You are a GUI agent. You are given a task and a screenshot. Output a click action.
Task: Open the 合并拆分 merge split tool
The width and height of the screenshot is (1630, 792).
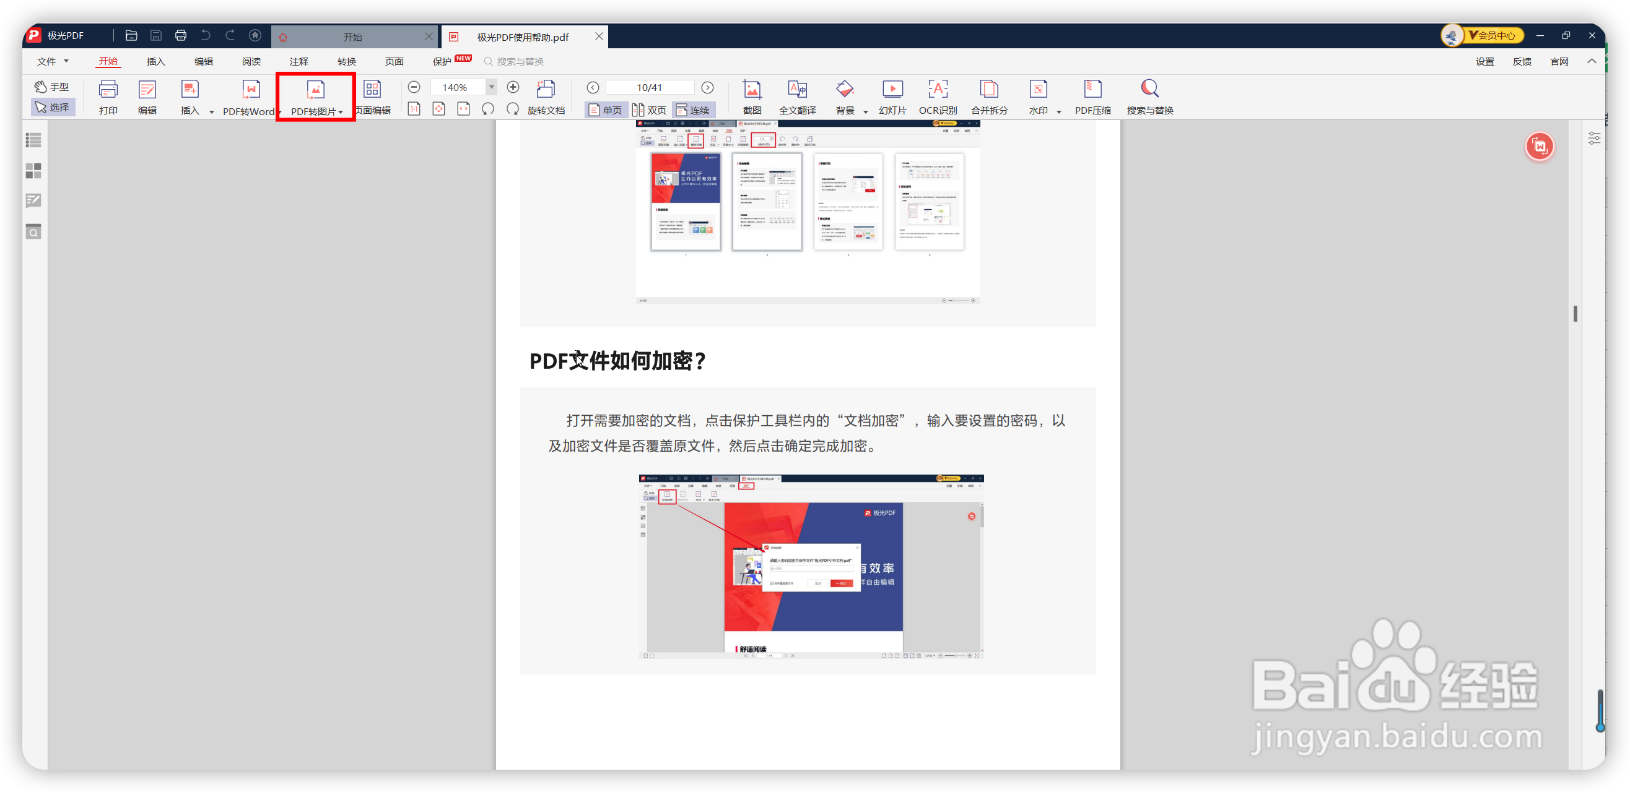point(989,89)
